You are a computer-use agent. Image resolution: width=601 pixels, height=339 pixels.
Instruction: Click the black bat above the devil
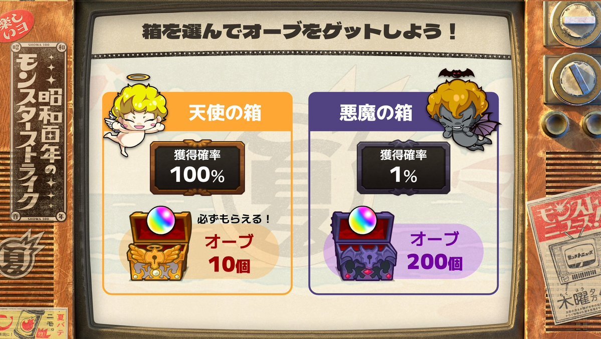456,74
